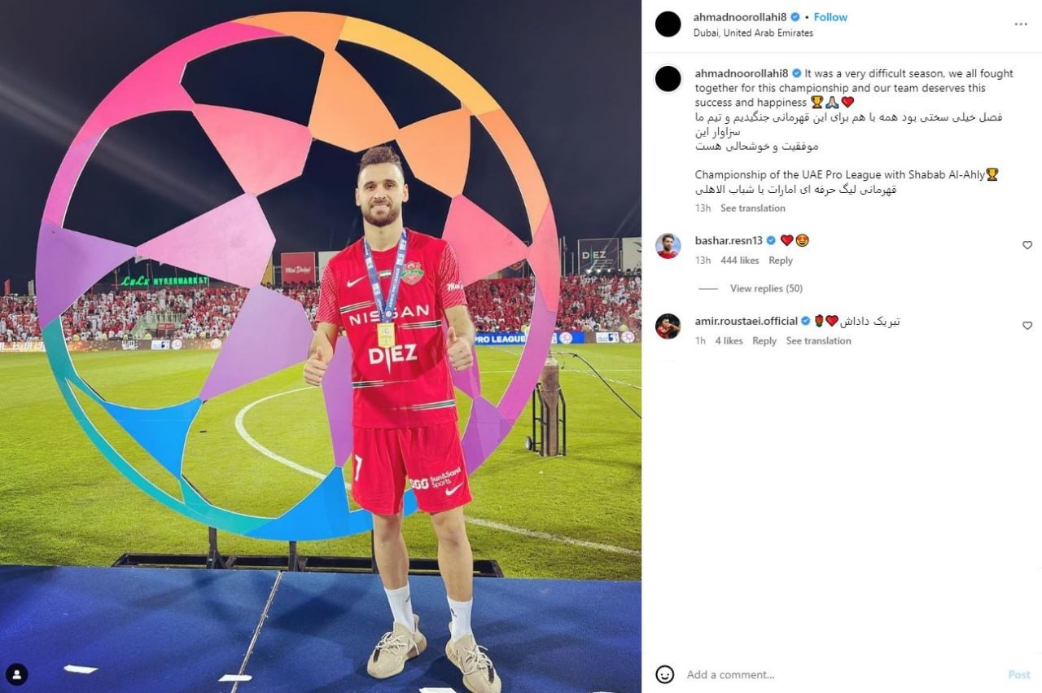1042x693 pixels.
Task: Click the caption author's profile avatar
Action: tap(668, 79)
